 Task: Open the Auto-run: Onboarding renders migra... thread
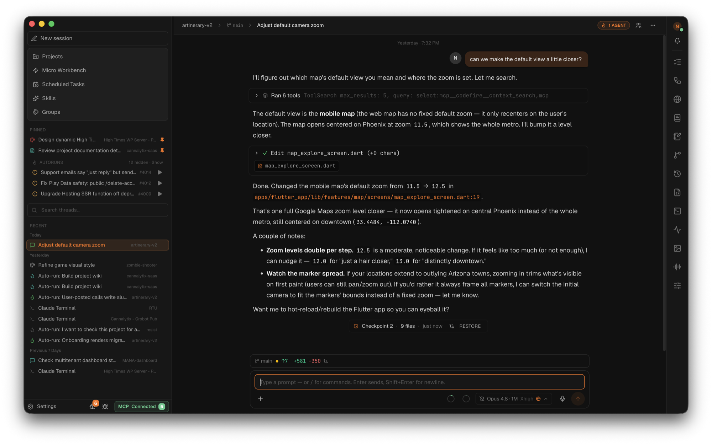point(98,341)
